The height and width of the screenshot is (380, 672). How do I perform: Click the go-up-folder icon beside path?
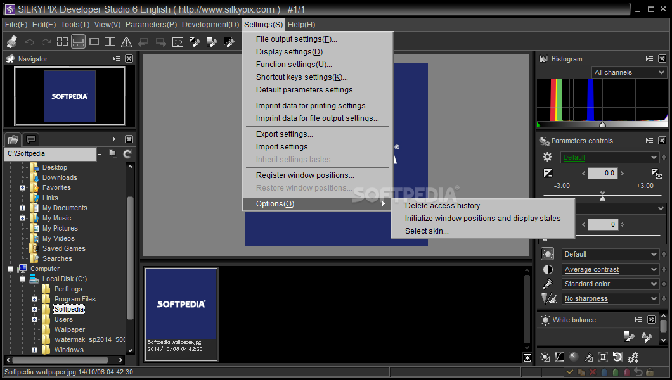[x=113, y=154]
